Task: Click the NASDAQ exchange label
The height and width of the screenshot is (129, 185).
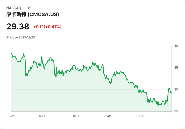Action: click(14, 8)
